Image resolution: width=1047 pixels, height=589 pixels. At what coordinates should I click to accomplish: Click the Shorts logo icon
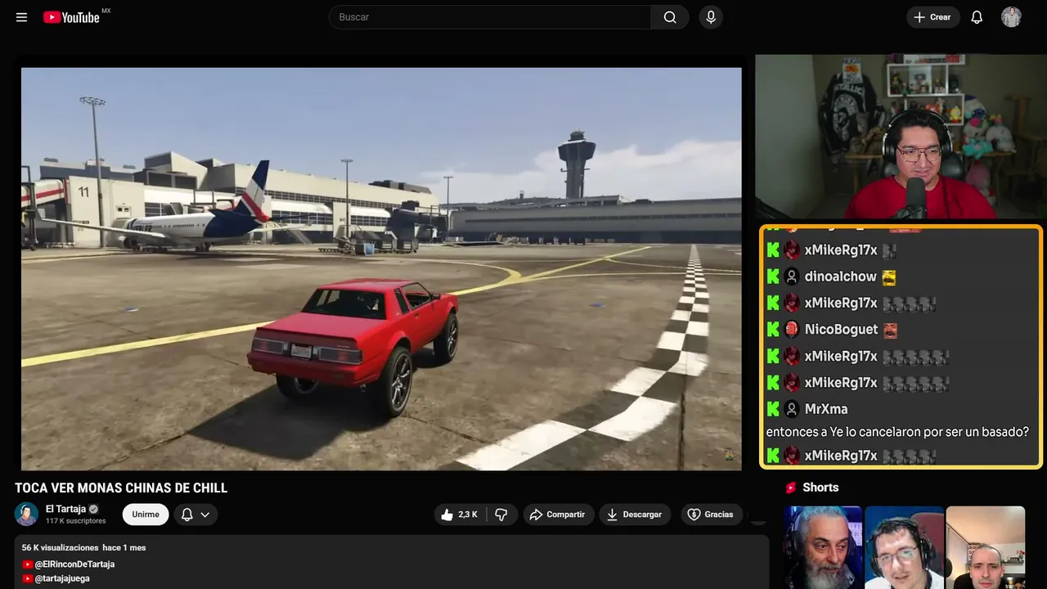click(x=791, y=488)
